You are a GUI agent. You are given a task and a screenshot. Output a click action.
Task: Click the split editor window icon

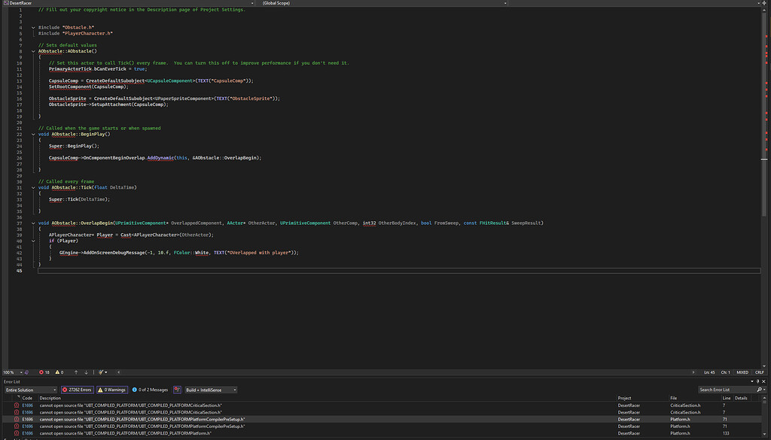pyautogui.click(x=764, y=3)
